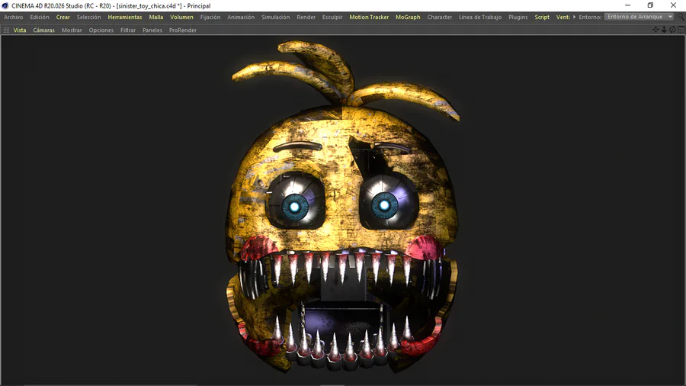Open the Character menu
Image resolution: width=686 pixels, height=386 pixels.
pyautogui.click(x=439, y=17)
